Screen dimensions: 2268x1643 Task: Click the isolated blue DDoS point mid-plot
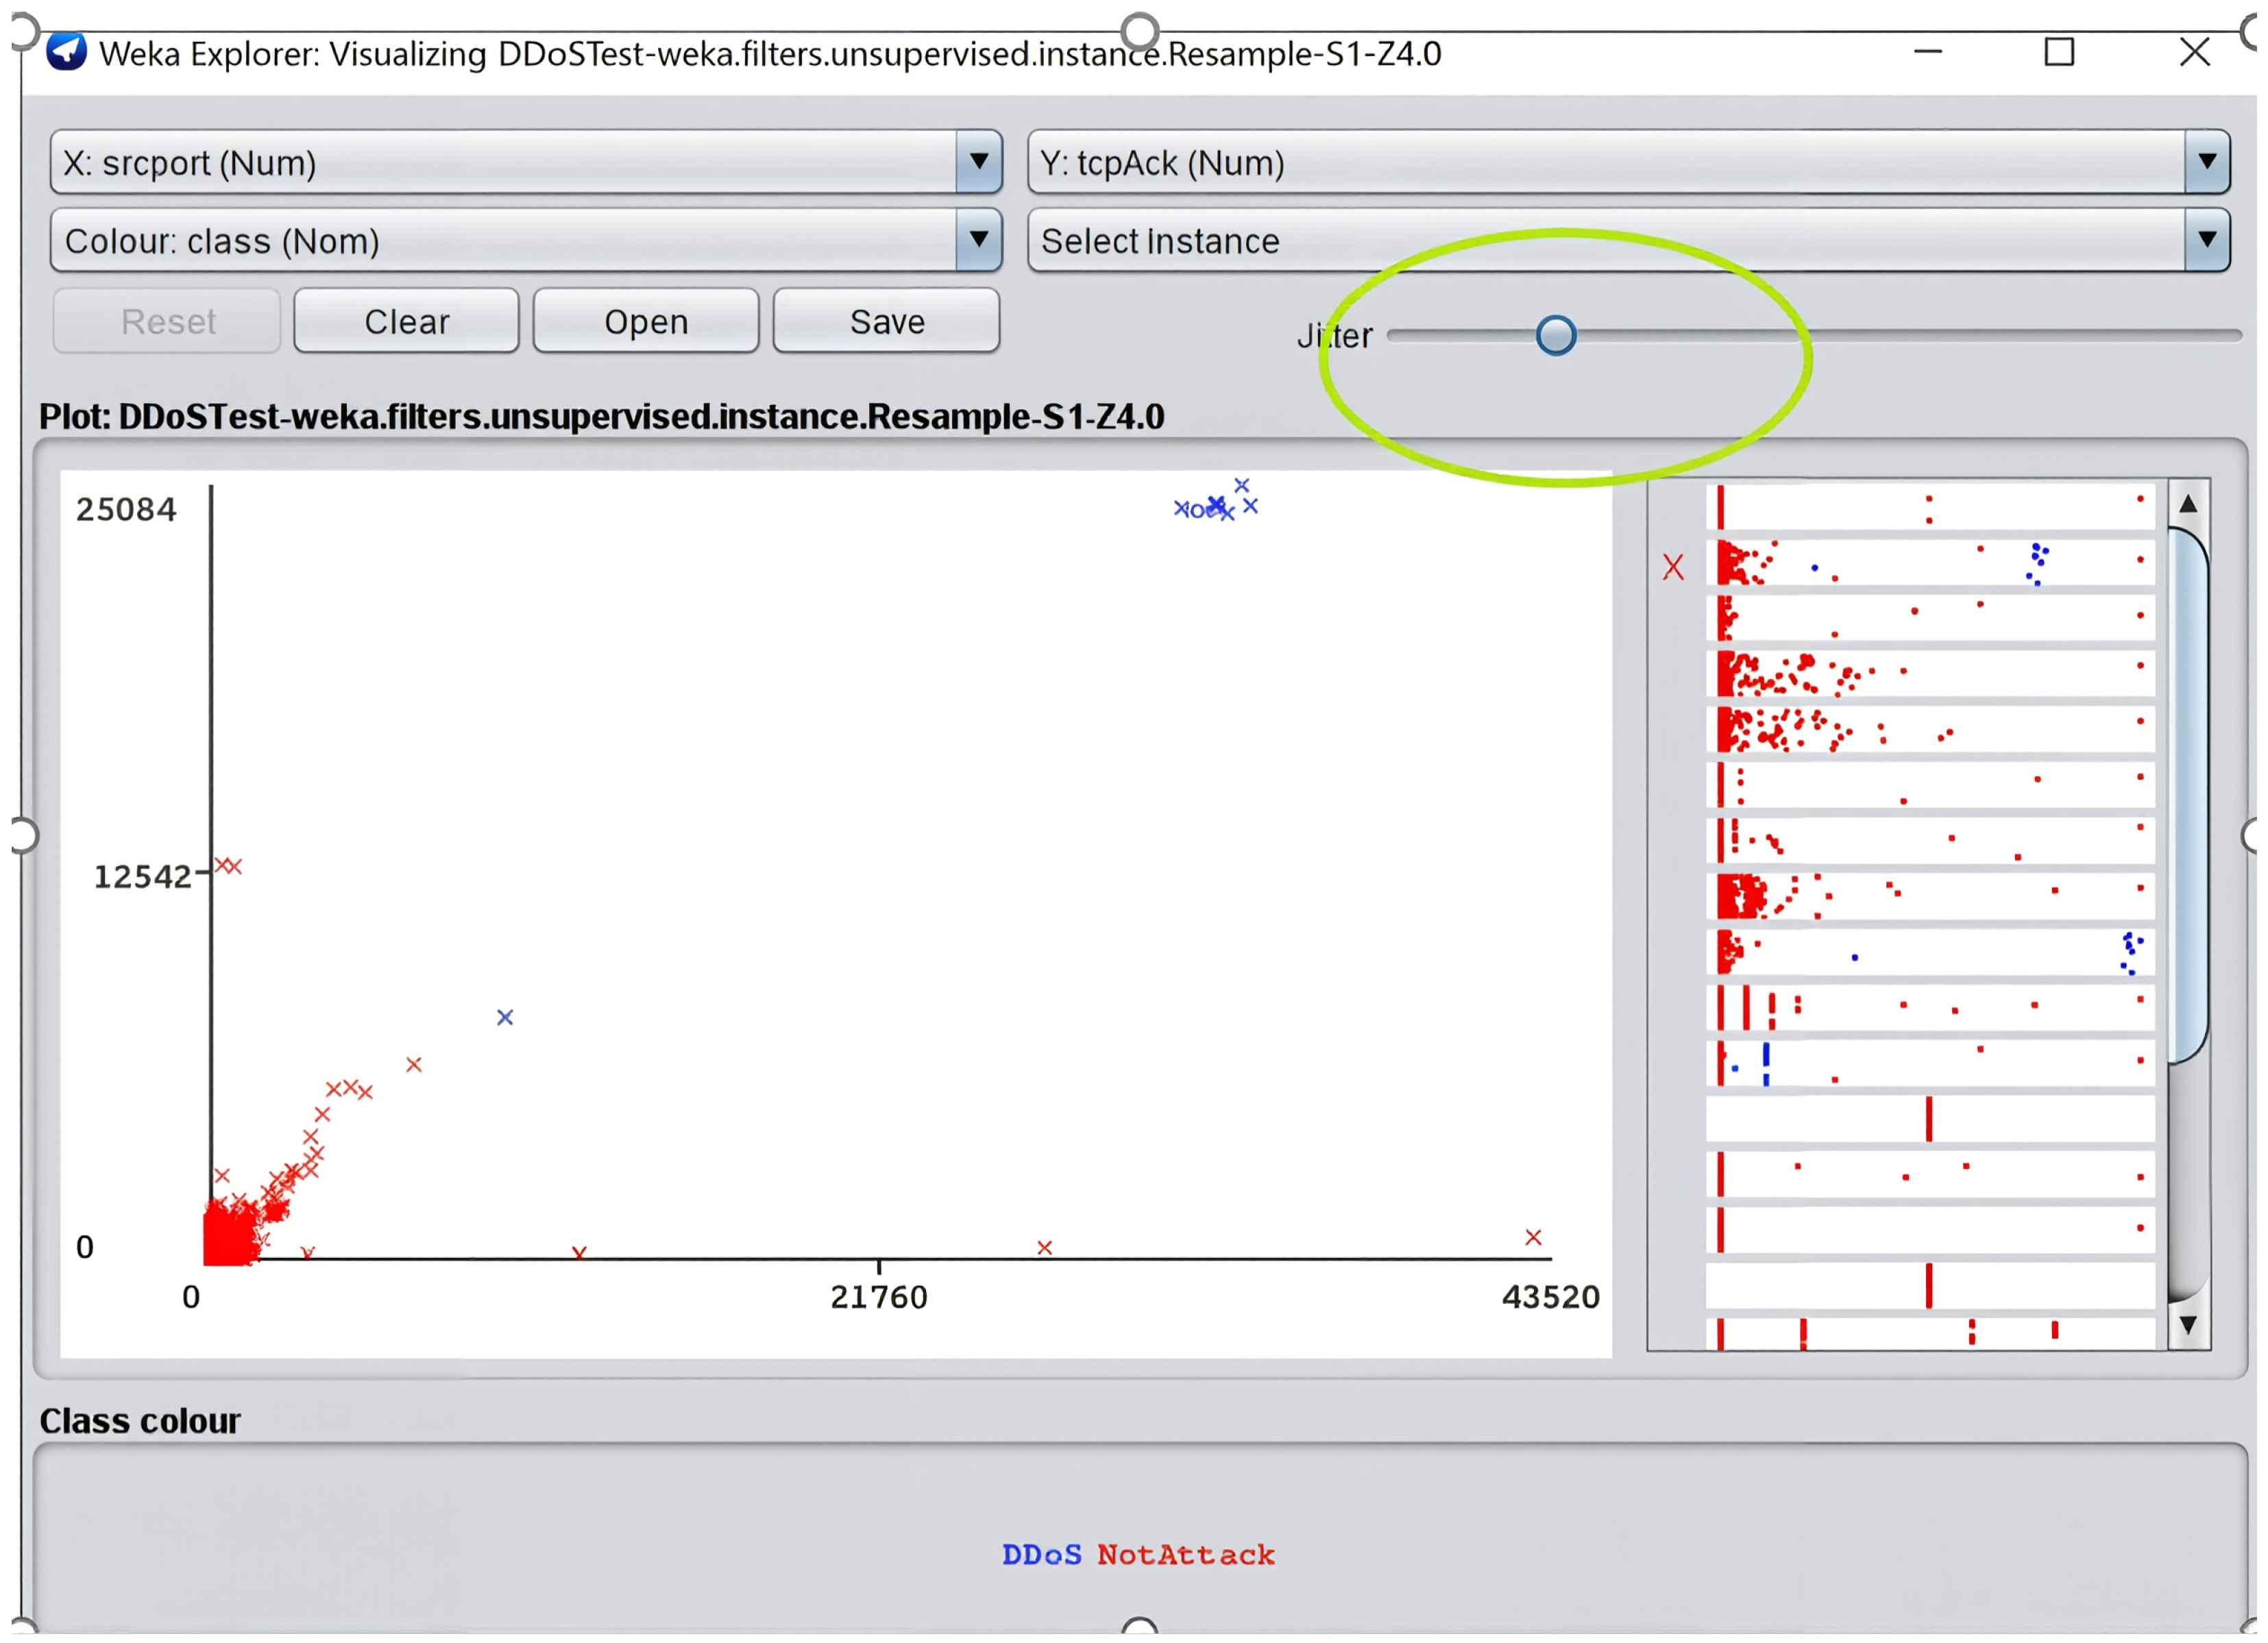coord(505,1018)
